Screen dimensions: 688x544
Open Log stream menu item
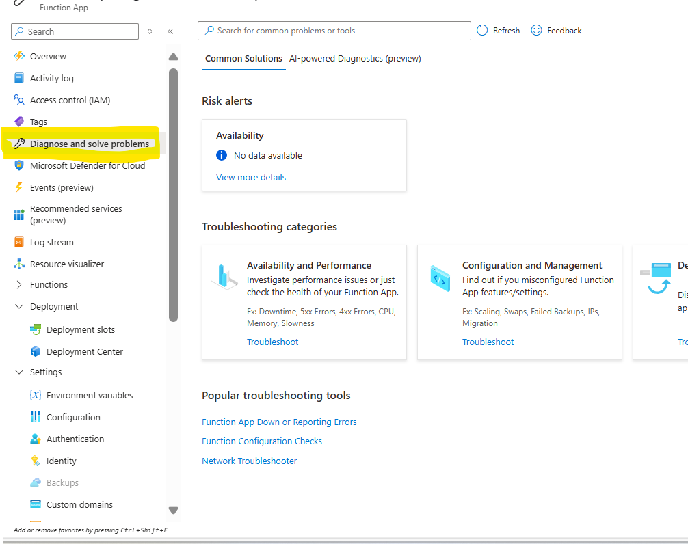click(x=52, y=242)
